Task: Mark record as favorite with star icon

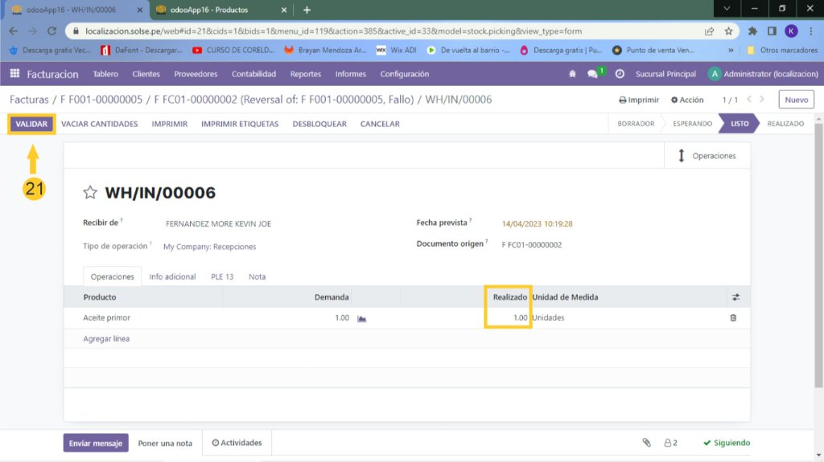Action: pos(90,193)
